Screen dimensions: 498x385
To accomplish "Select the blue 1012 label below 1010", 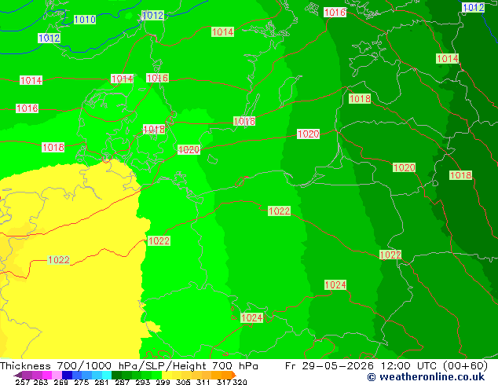I will pyautogui.click(x=49, y=38).
